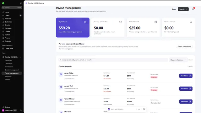Open Submissions in Royalty app
The image size is (201, 113).
(x=9, y=67)
